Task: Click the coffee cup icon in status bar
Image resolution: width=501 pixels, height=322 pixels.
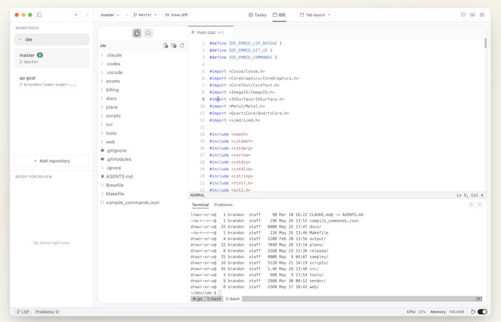Action: (x=473, y=312)
